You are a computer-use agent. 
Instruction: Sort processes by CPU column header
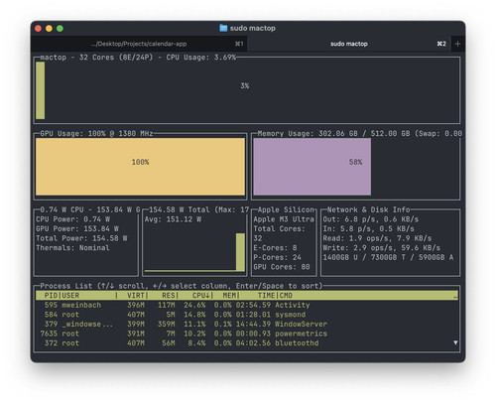coord(202,296)
